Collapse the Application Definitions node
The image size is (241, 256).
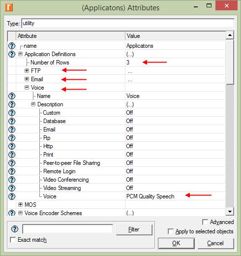pyautogui.click(x=20, y=54)
